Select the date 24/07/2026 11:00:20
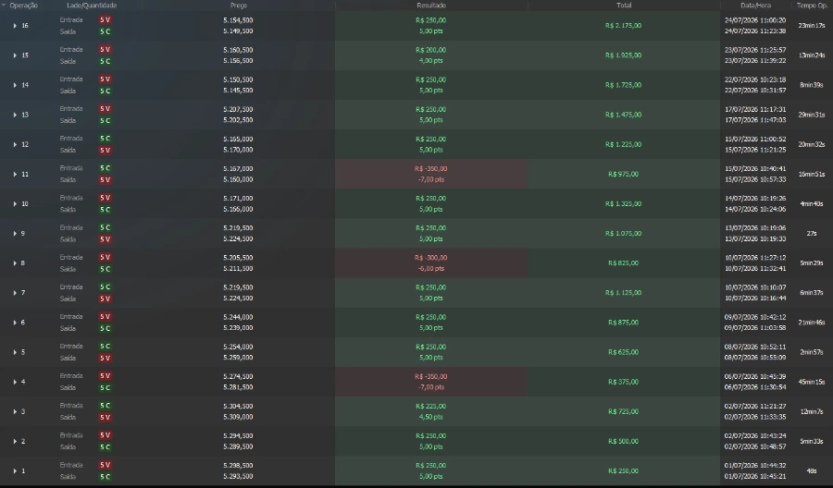 coord(755,20)
